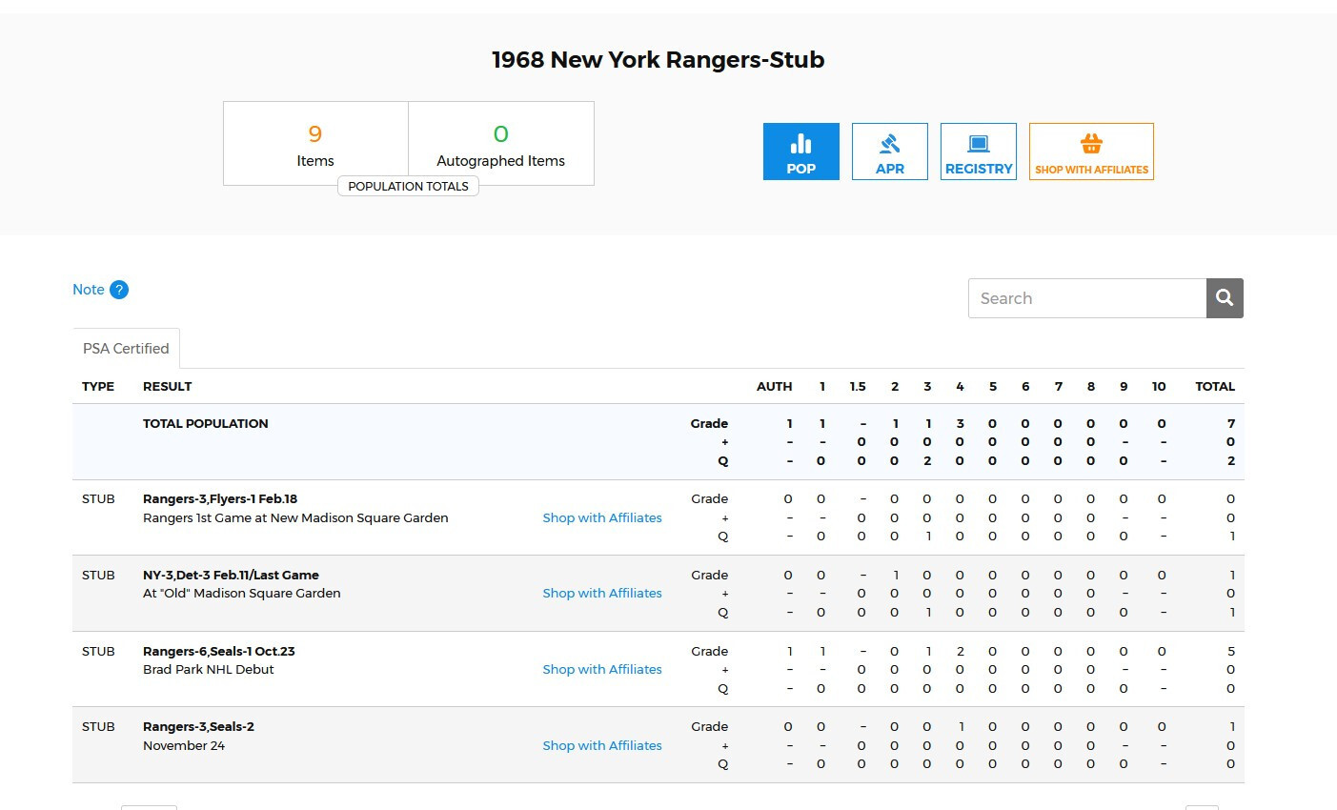This screenshot has height=810, width=1337.
Task: Click the 0 Autographed Items box
Action: click(500, 143)
